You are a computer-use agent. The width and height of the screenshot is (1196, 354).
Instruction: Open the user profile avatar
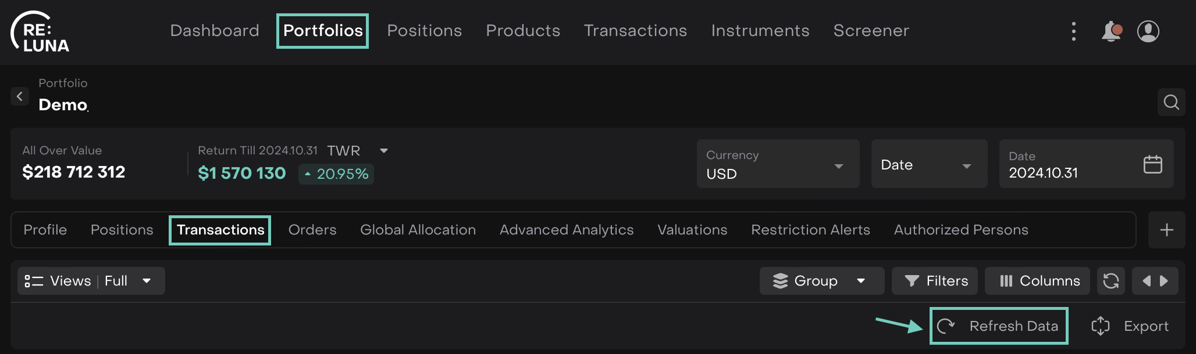[x=1148, y=31]
